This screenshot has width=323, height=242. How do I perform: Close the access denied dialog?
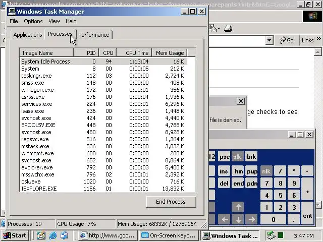point(240,101)
